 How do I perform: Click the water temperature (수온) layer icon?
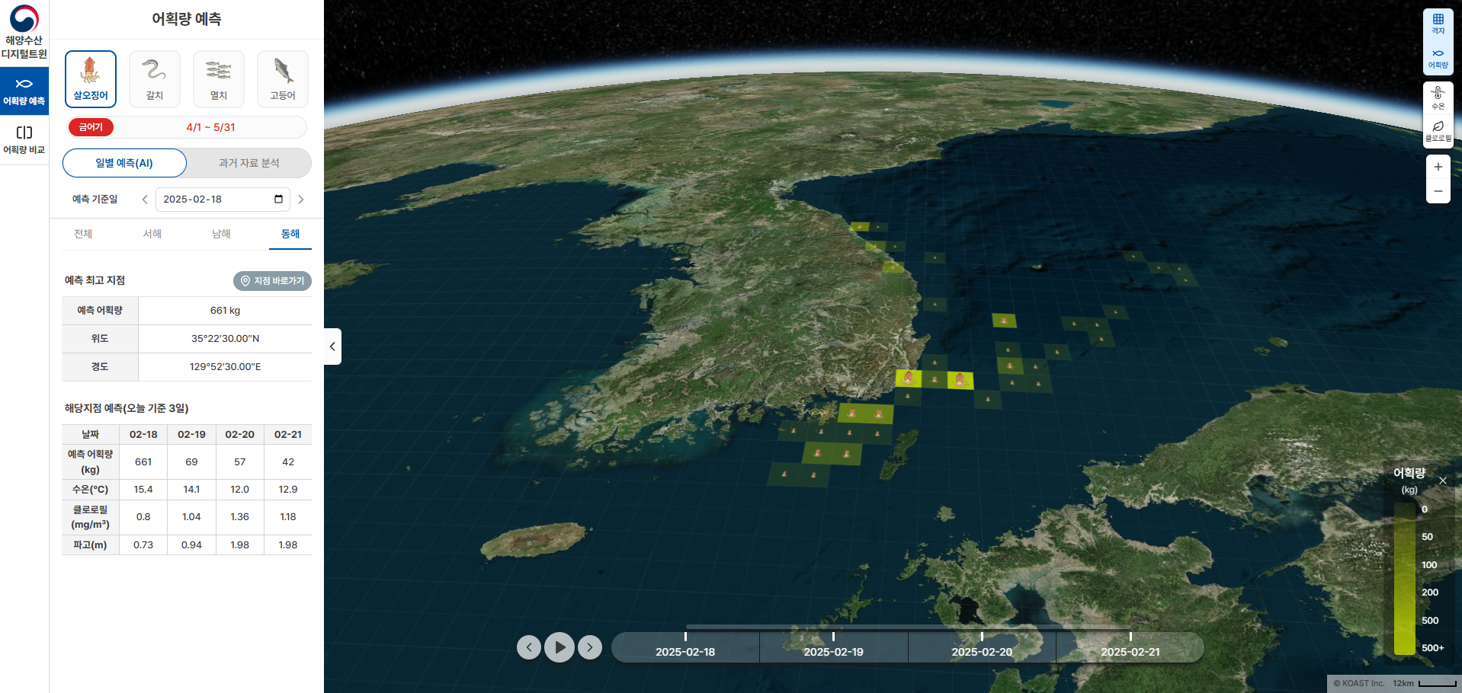(x=1438, y=97)
